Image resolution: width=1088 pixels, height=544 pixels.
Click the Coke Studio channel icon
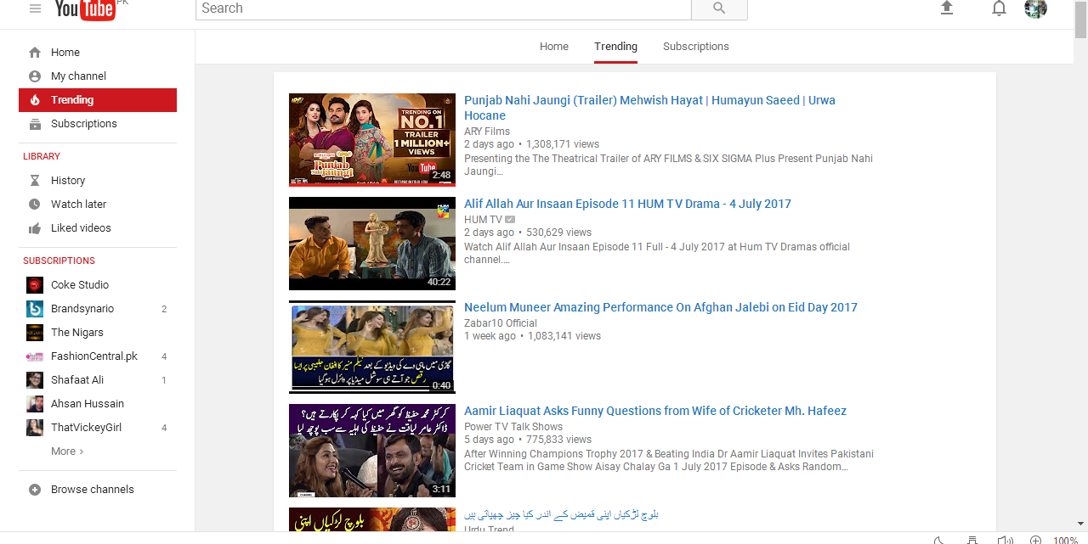[35, 285]
